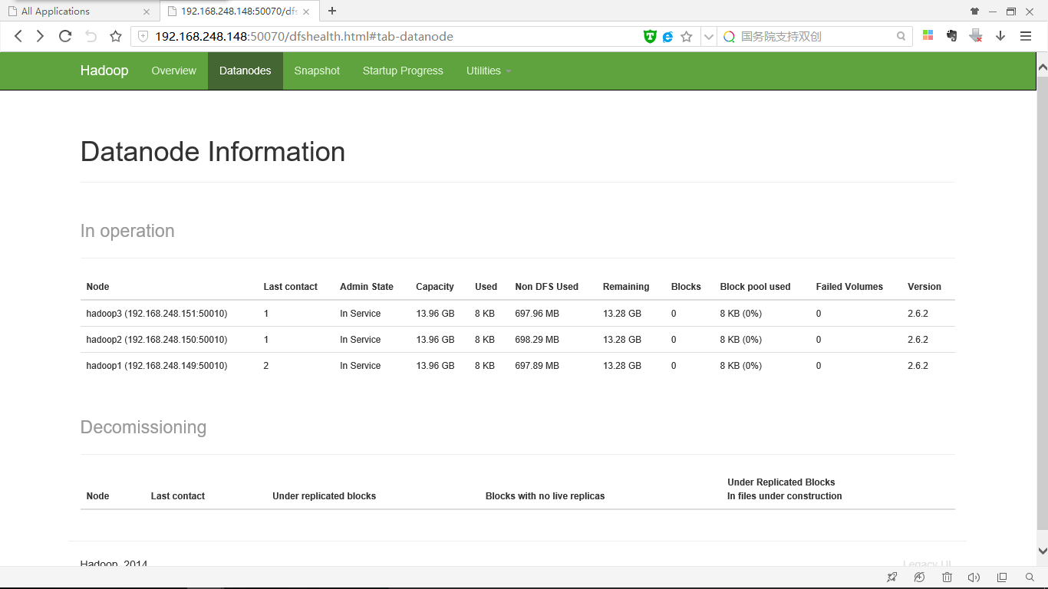Click the Admin State column header

point(367,287)
